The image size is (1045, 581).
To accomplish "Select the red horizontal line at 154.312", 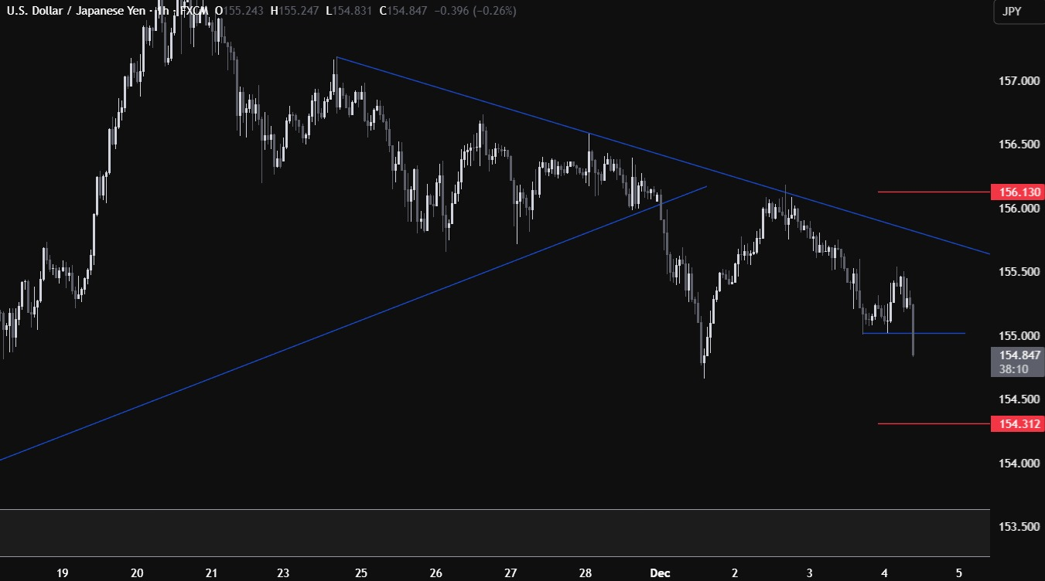I will click(x=928, y=423).
